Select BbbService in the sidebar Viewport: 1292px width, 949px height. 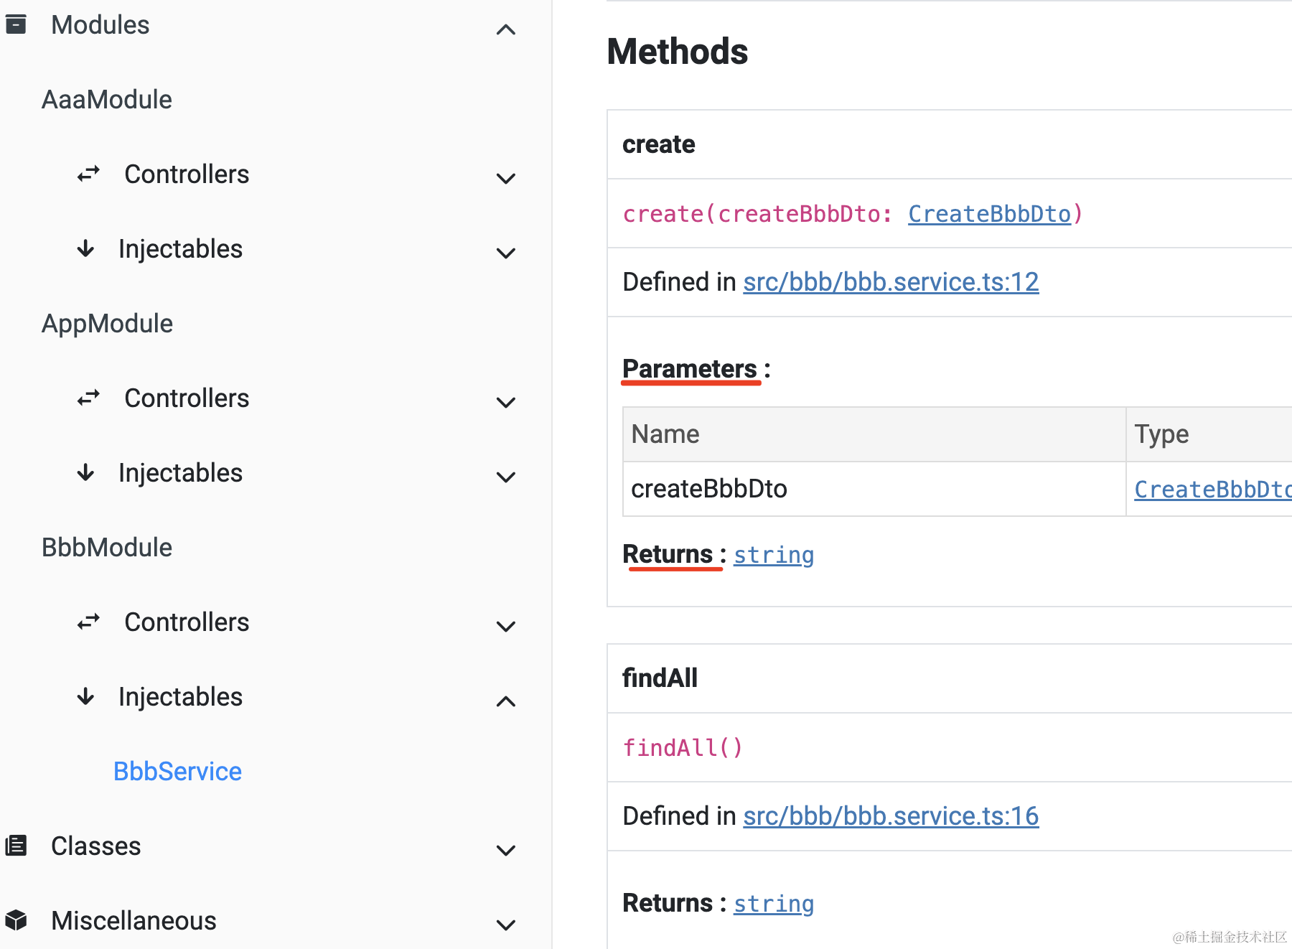click(177, 772)
